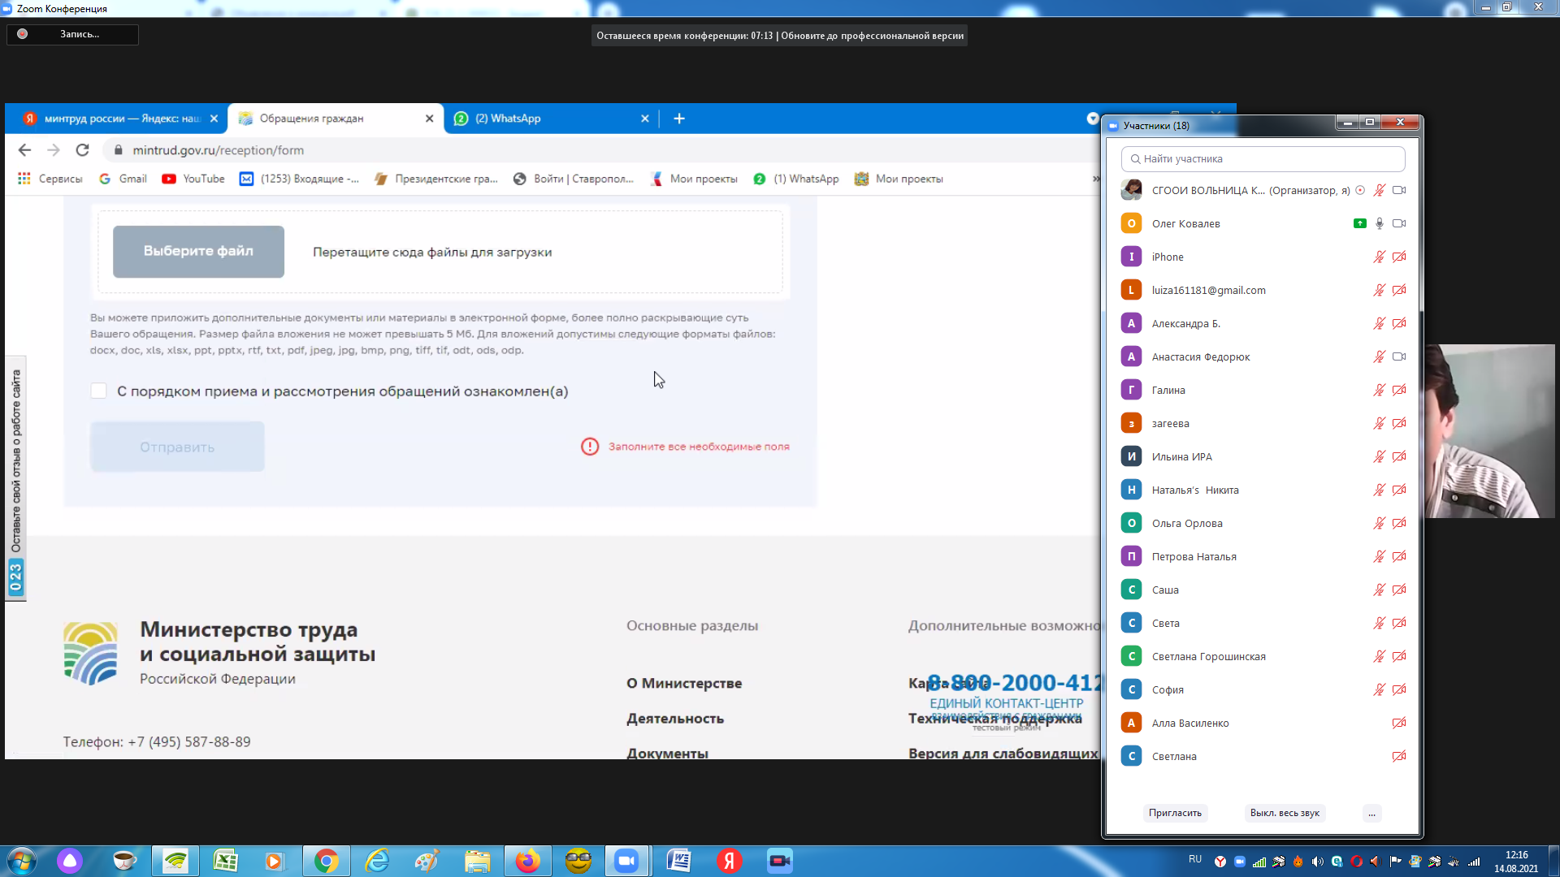Open the (1) WhatsApp bookmark
The height and width of the screenshot is (877, 1560).
(x=796, y=179)
